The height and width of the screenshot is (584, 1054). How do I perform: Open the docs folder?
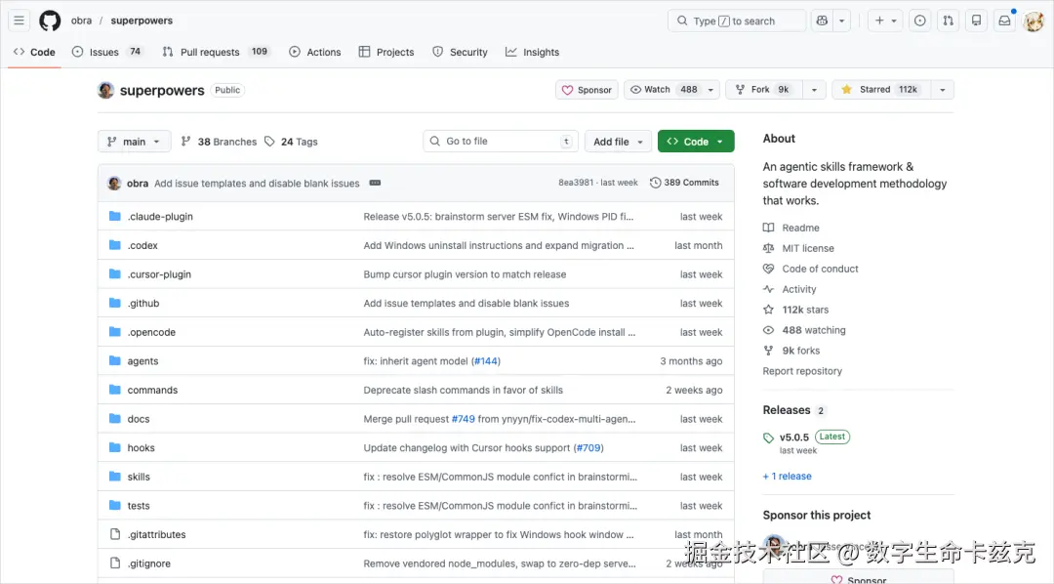click(x=139, y=419)
